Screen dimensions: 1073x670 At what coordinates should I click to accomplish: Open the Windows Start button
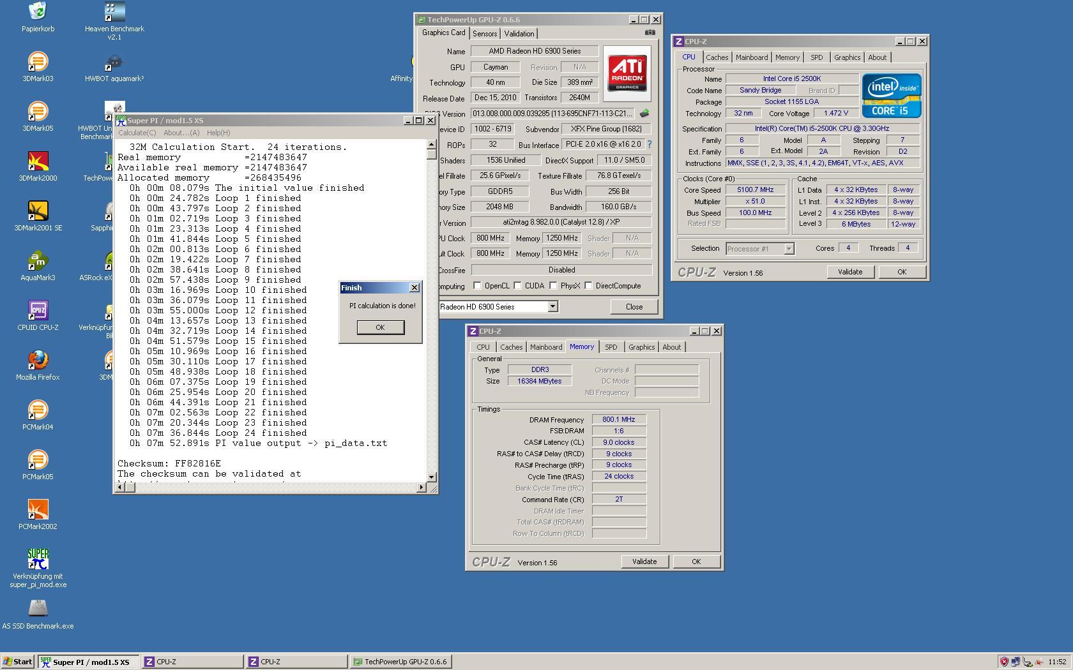click(x=18, y=662)
